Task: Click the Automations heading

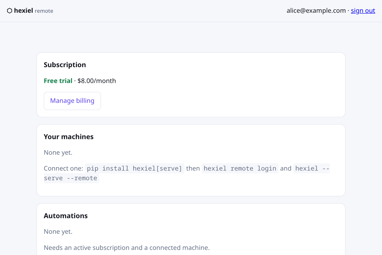Action: tap(66, 216)
